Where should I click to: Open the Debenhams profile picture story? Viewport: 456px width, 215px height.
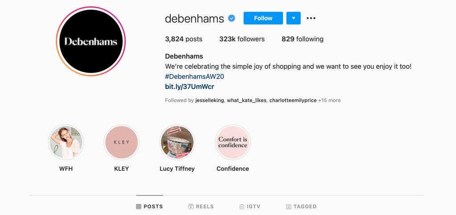pyautogui.click(x=91, y=41)
